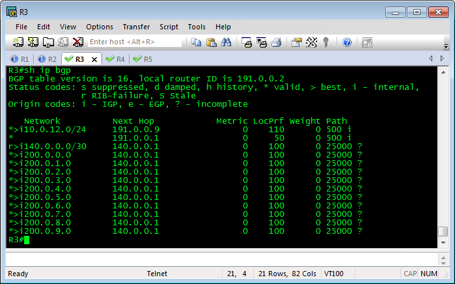Click the Ready status bar text
This screenshot has width=455, height=284.
coord(18,274)
